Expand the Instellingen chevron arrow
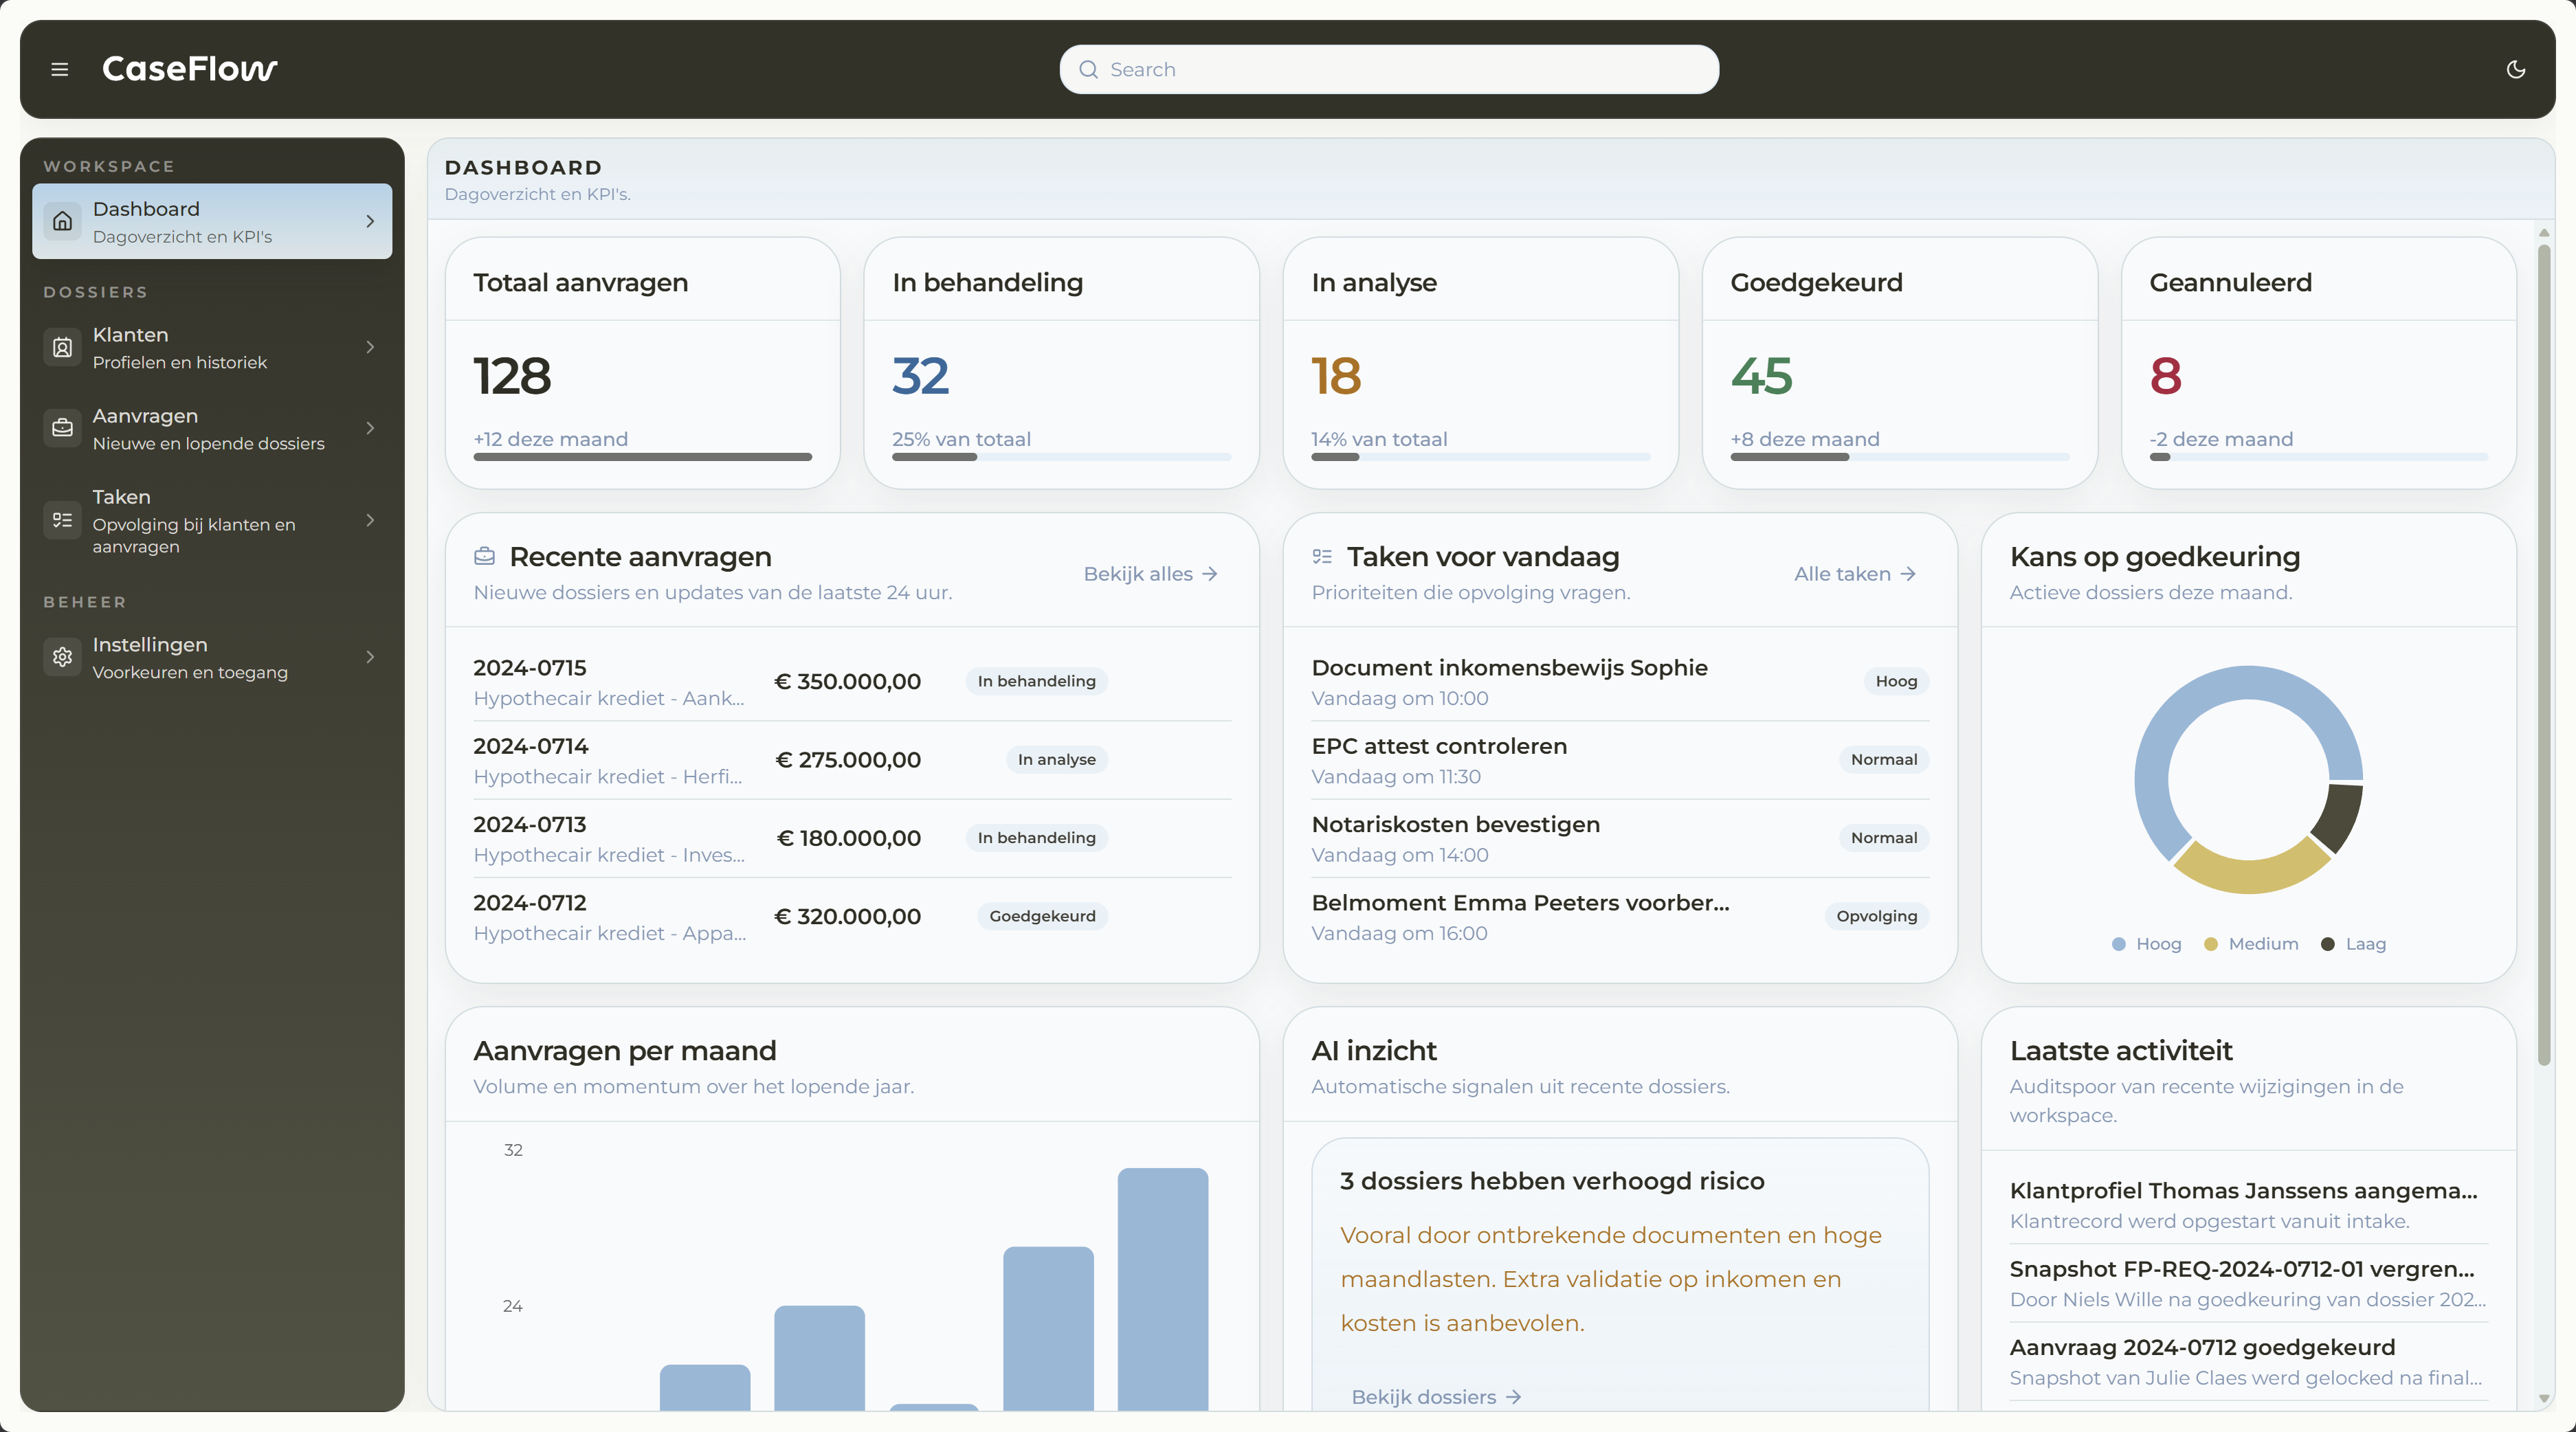The width and height of the screenshot is (2576, 1432). [x=370, y=657]
